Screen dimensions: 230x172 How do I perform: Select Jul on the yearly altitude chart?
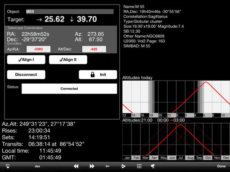coord(181,158)
